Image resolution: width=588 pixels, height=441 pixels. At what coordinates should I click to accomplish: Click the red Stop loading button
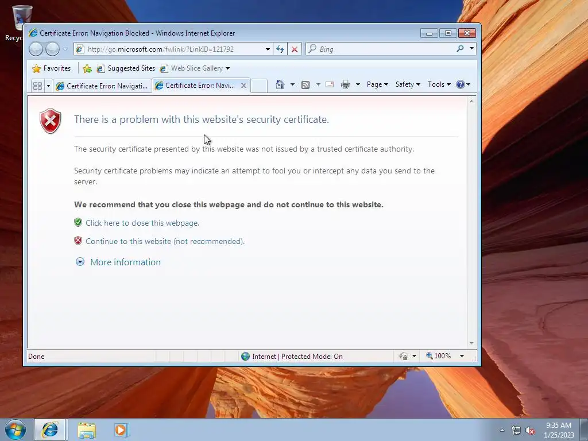tap(295, 49)
